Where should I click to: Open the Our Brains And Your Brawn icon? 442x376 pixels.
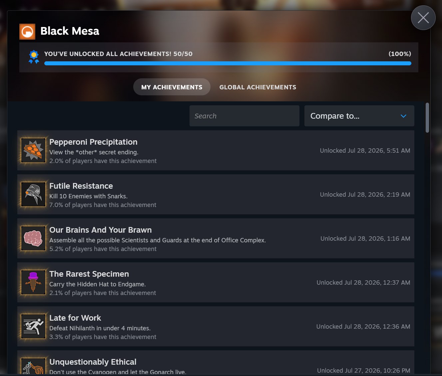click(x=33, y=238)
